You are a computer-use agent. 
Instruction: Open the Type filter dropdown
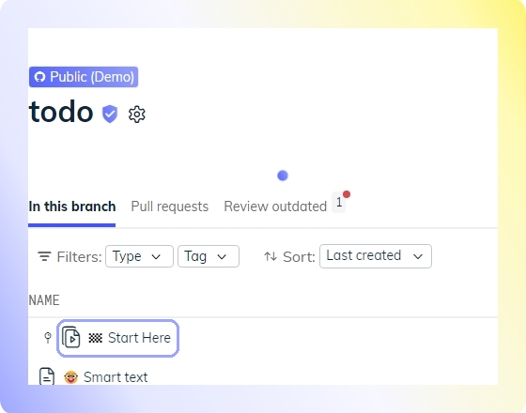[139, 256]
